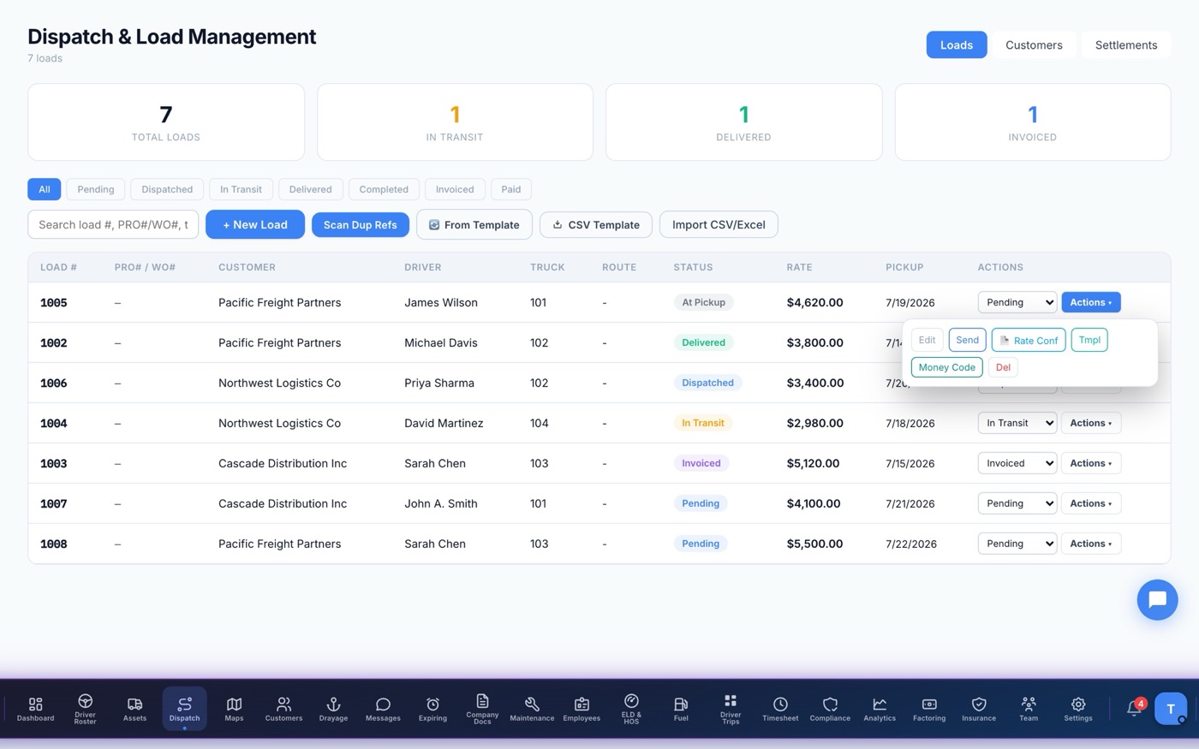Open Compliance shield icon
Viewport: 1199px width, 749px height.
(x=830, y=709)
